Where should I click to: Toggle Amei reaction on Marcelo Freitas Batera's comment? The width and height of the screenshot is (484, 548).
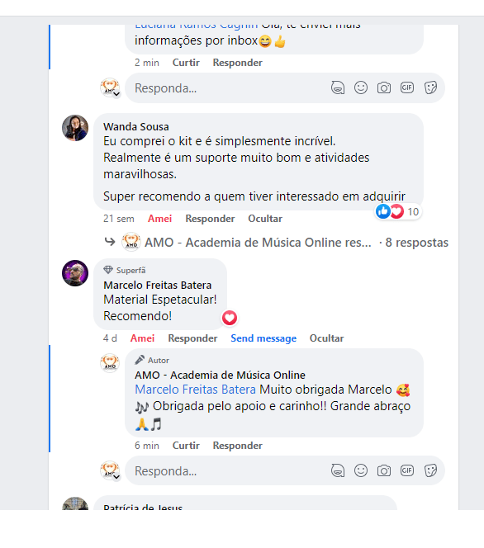[x=142, y=338]
